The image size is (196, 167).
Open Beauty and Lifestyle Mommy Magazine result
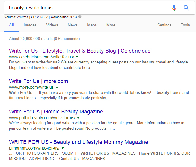(x=78, y=142)
